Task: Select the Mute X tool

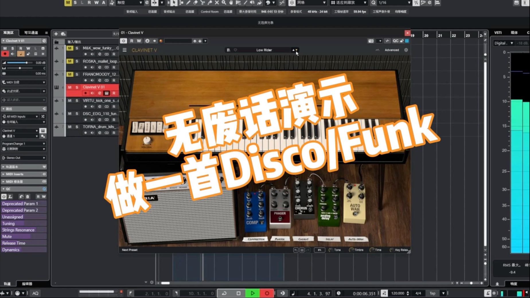Action: pyautogui.click(x=217, y=3)
